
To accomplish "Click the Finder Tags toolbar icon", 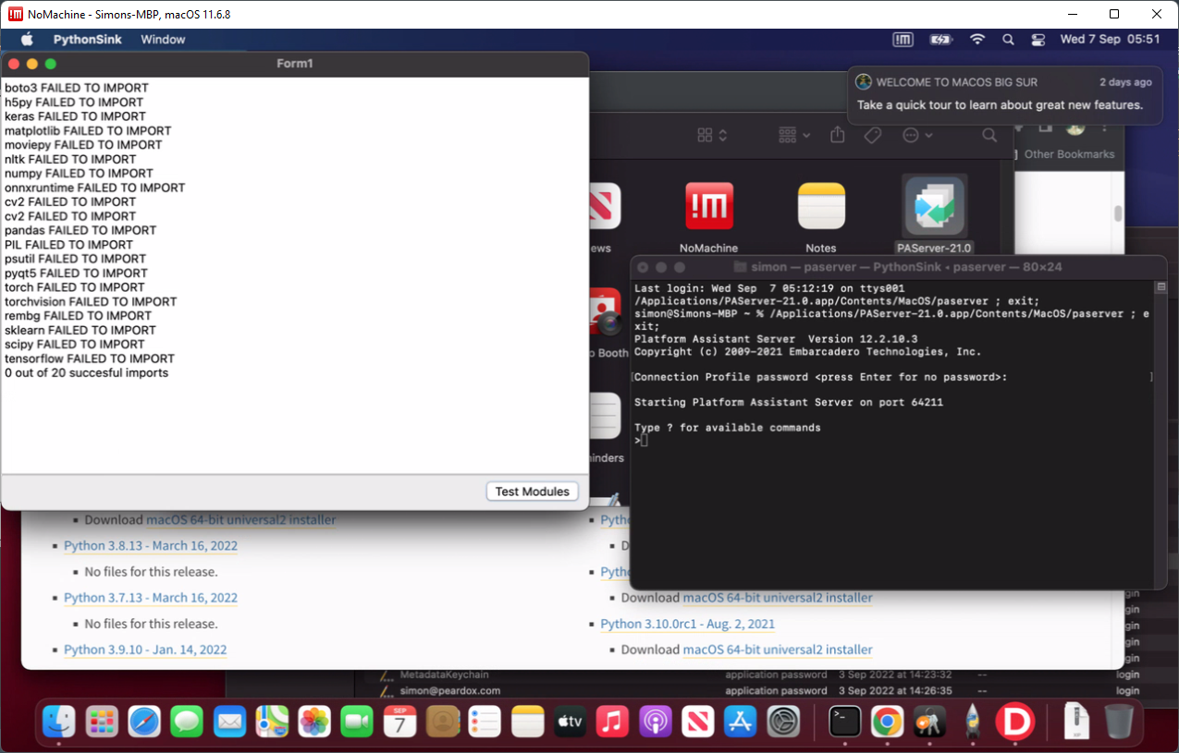I will (x=872, y=135).
